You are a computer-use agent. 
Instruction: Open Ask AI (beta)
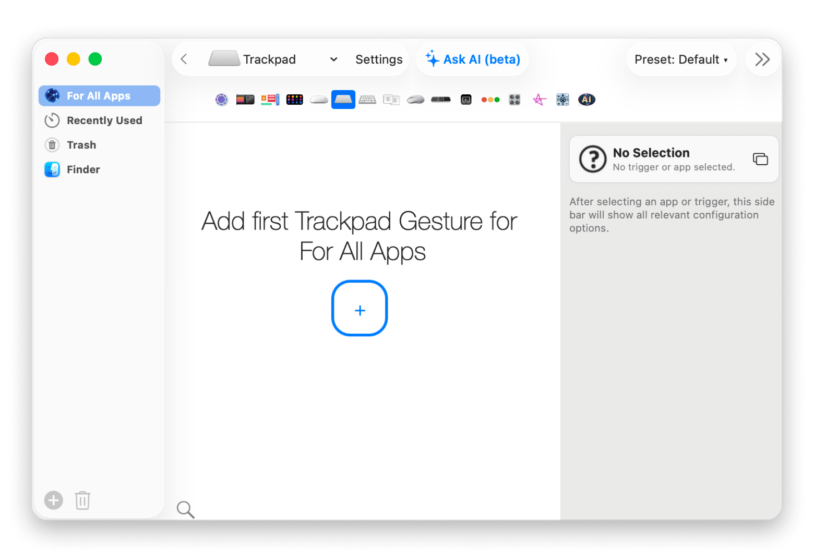tap(473, 59)
